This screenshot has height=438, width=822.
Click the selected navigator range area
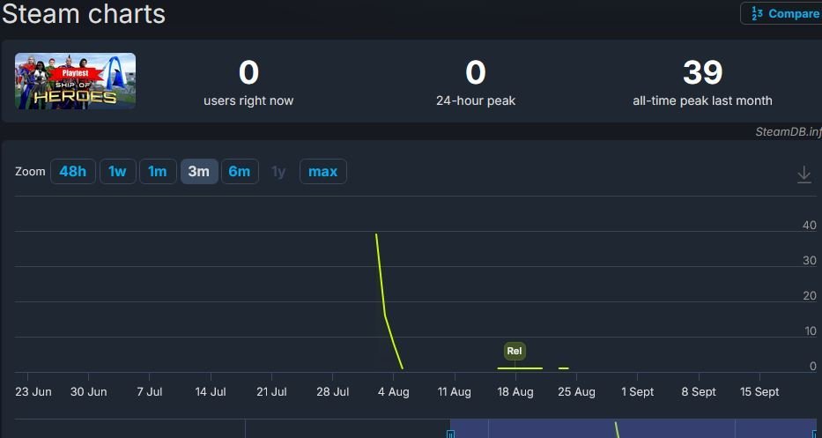tap(633, 428)
